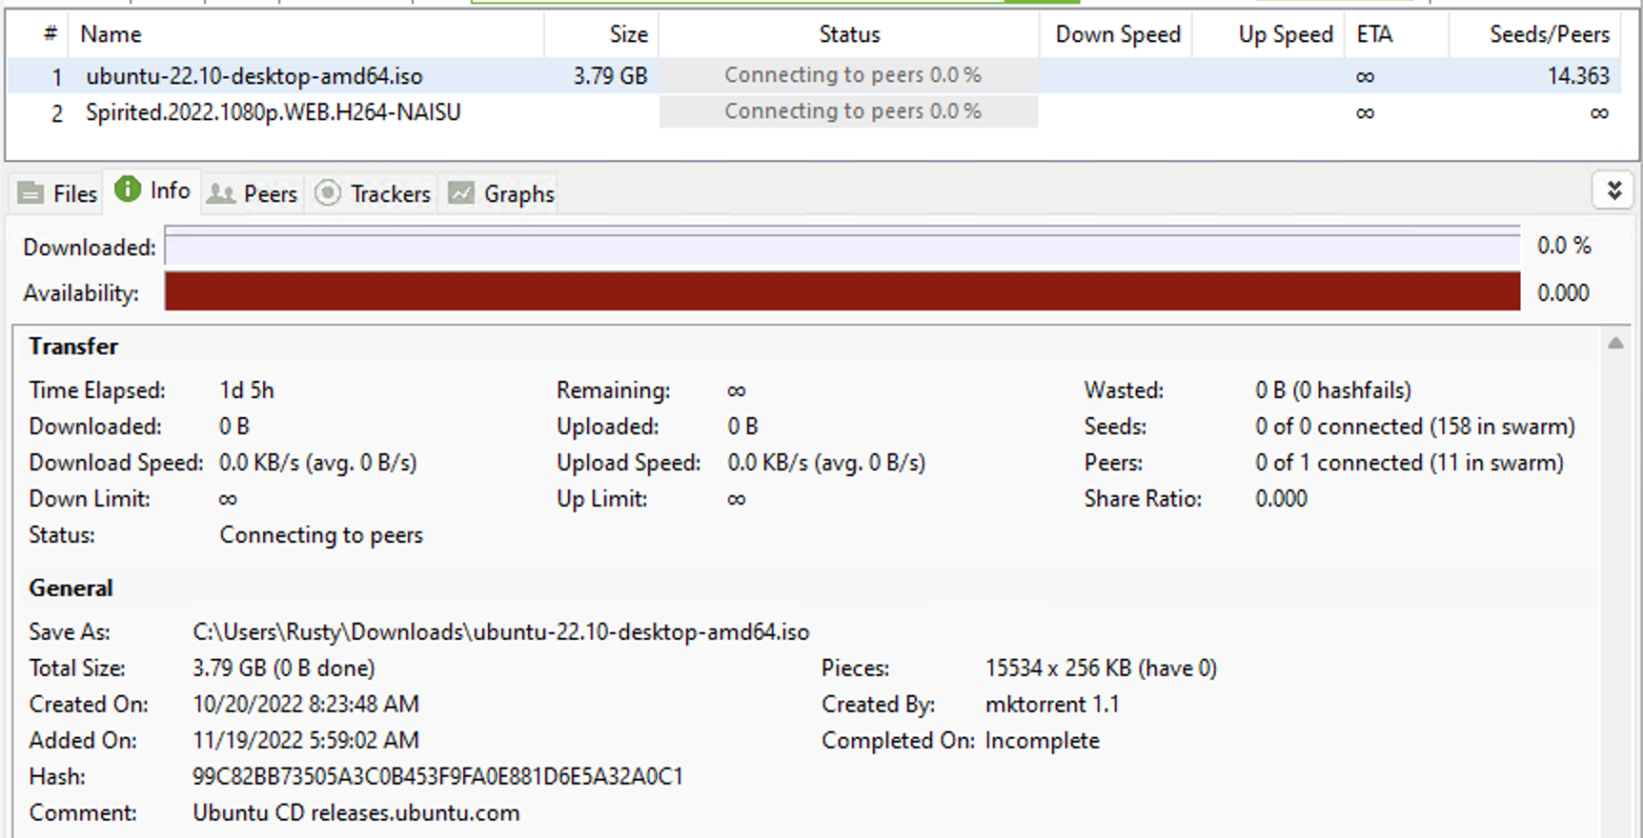Click the Share Ratio value 0.000
The height and width of the screenshot is (838, 1643).
coord(1281,499)
